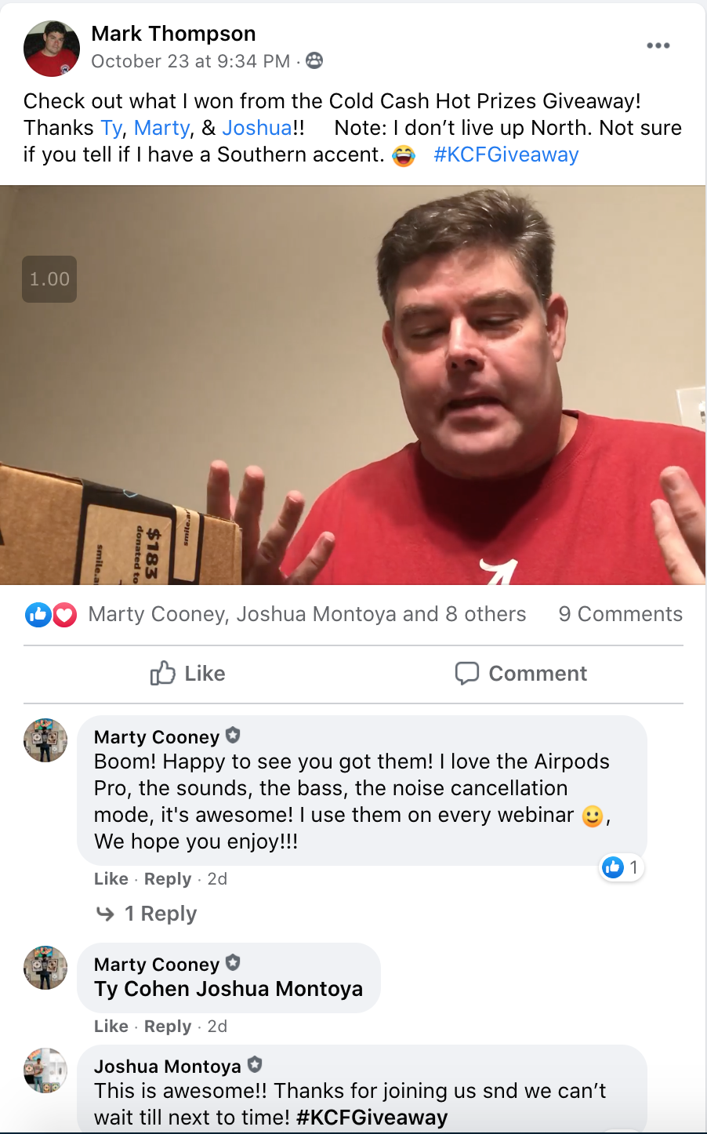Click the red heart reaction icon
The image size is (707, 1134).
[64, 615]
